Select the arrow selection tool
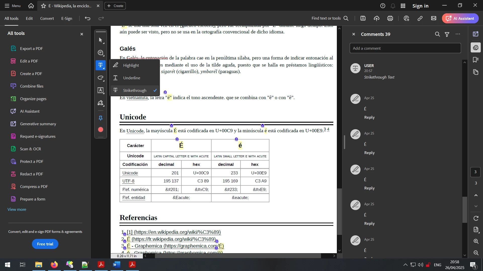The image size is (483, 271). tap(101, 40)
